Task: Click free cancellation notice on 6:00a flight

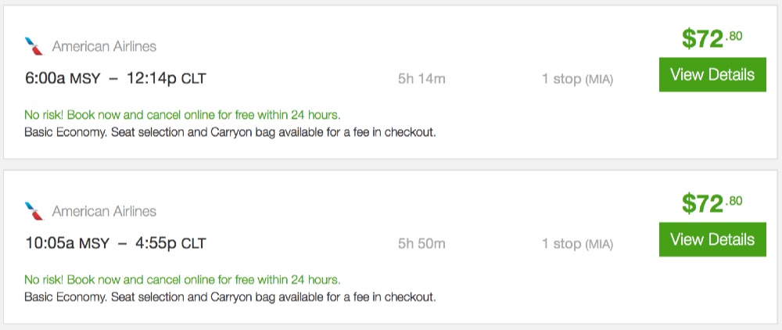Action: click(182, 114)
